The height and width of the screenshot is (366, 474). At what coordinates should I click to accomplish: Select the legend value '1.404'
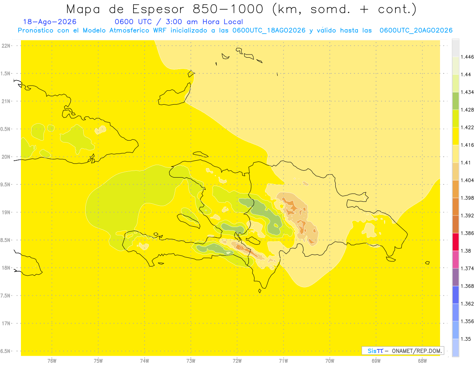pos(467,180)
